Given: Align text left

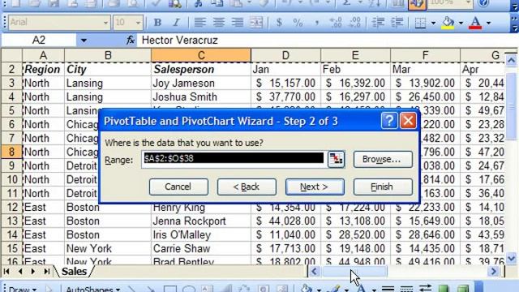Looking at the screenshot, I should 199,23.
